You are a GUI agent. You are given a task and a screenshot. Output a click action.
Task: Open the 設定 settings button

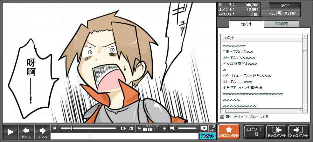(x=285, y=6)
